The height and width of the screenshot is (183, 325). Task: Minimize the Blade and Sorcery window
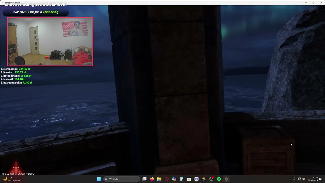tap(306, 3)
